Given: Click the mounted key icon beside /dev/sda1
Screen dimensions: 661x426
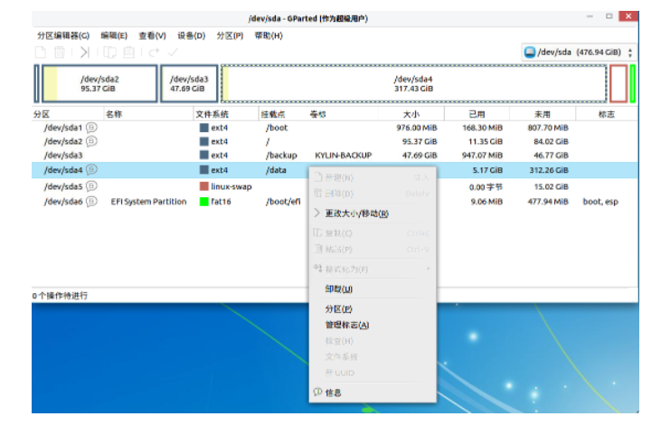Looking at the screenshot, I should point(91,127).
